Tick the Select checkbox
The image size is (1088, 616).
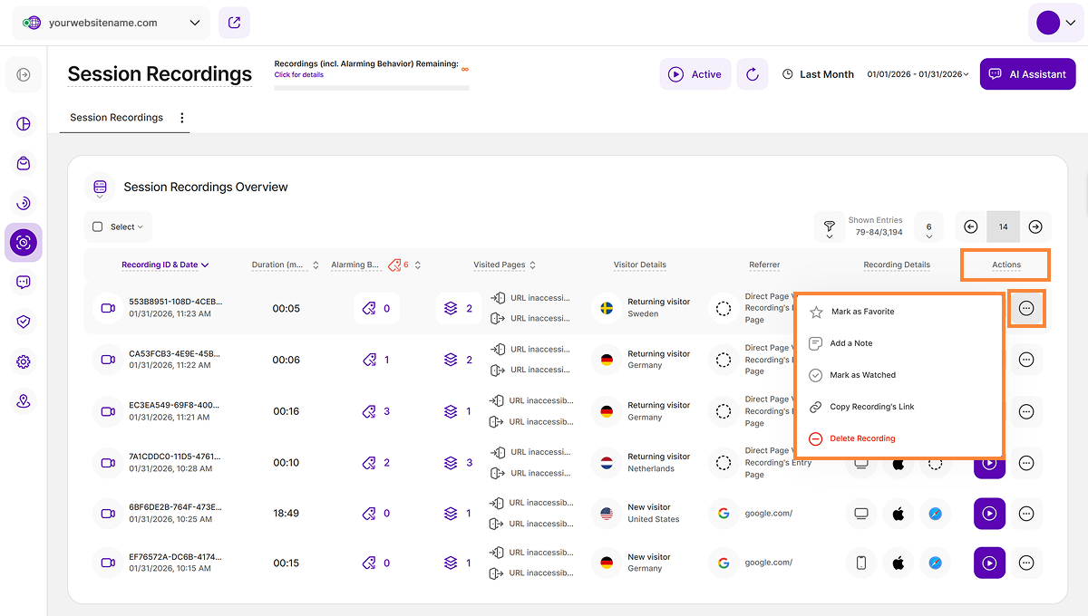click(98, 226)
